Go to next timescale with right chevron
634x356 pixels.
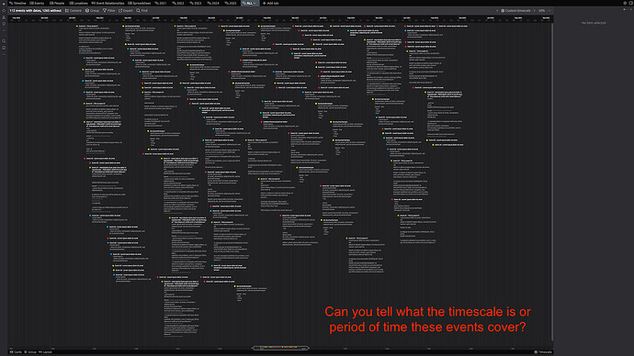tap(534, 10)
